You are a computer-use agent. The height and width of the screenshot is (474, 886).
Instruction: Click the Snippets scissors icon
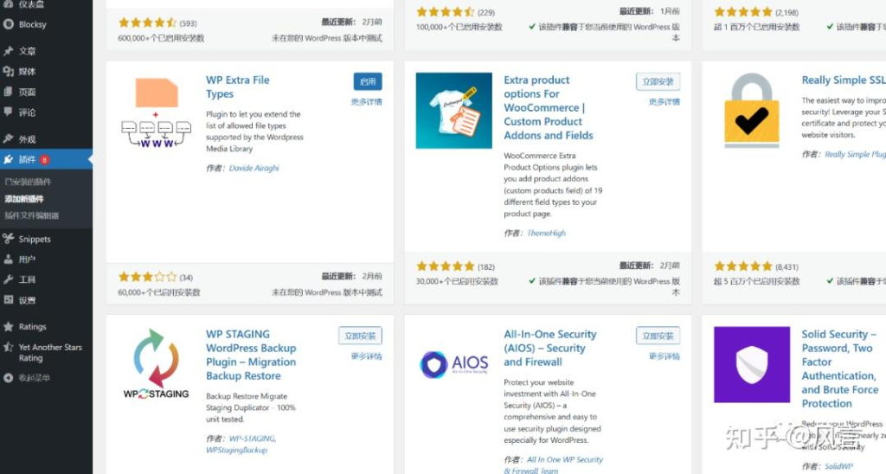click(x=9, y=239)
